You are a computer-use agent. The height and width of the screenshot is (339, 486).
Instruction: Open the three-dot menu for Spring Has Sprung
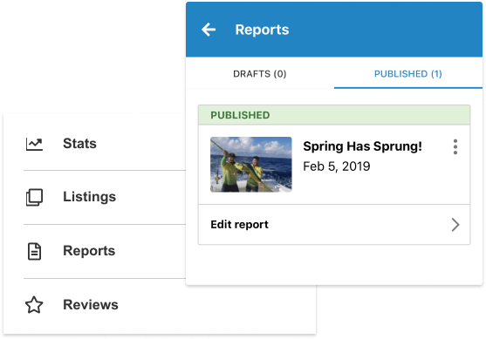pos(455,146)
